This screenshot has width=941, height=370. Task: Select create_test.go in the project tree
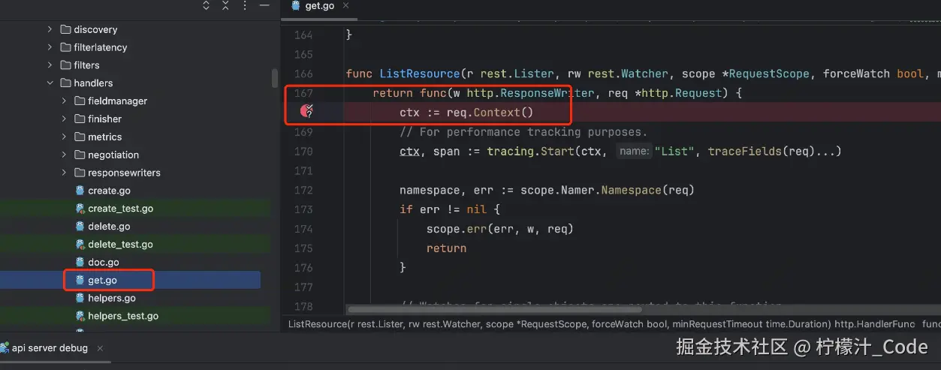[120, 209]
